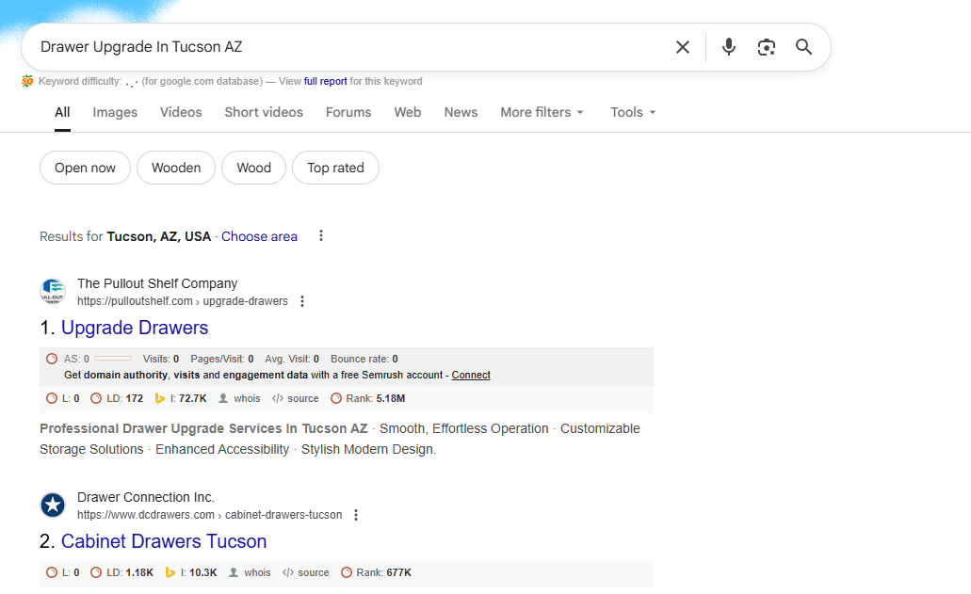Expand the Tools dropdown
971x594 pixels.
coord(633,112)
